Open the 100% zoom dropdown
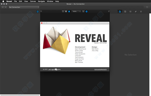 tap(76, 12)
